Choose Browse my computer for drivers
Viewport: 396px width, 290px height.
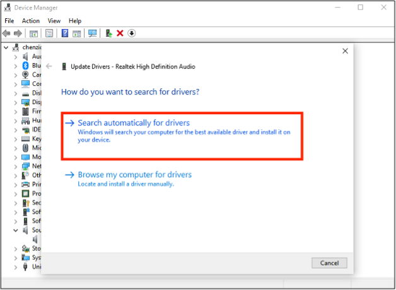pyautogui.click(x=134, y=179)
